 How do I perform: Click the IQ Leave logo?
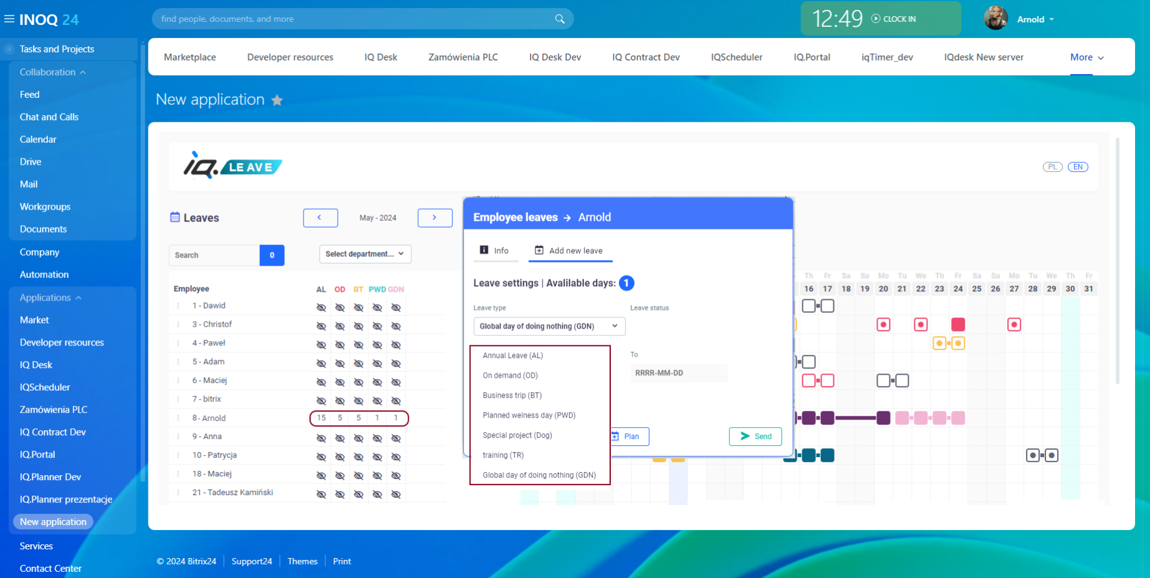click(232, 165)
